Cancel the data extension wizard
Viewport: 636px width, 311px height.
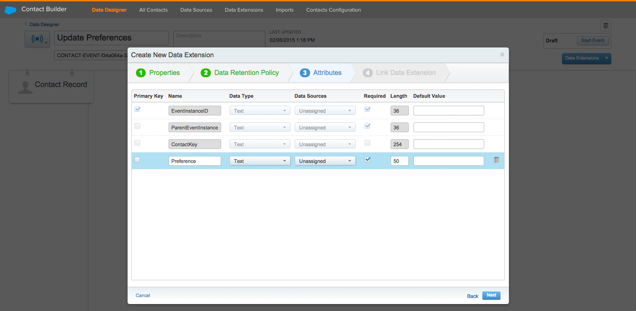pyautogui.click(x=143, y=295)
